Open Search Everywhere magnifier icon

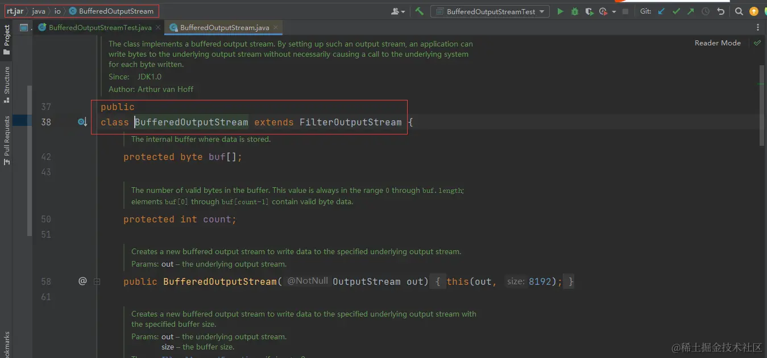(x=739, y=11)
